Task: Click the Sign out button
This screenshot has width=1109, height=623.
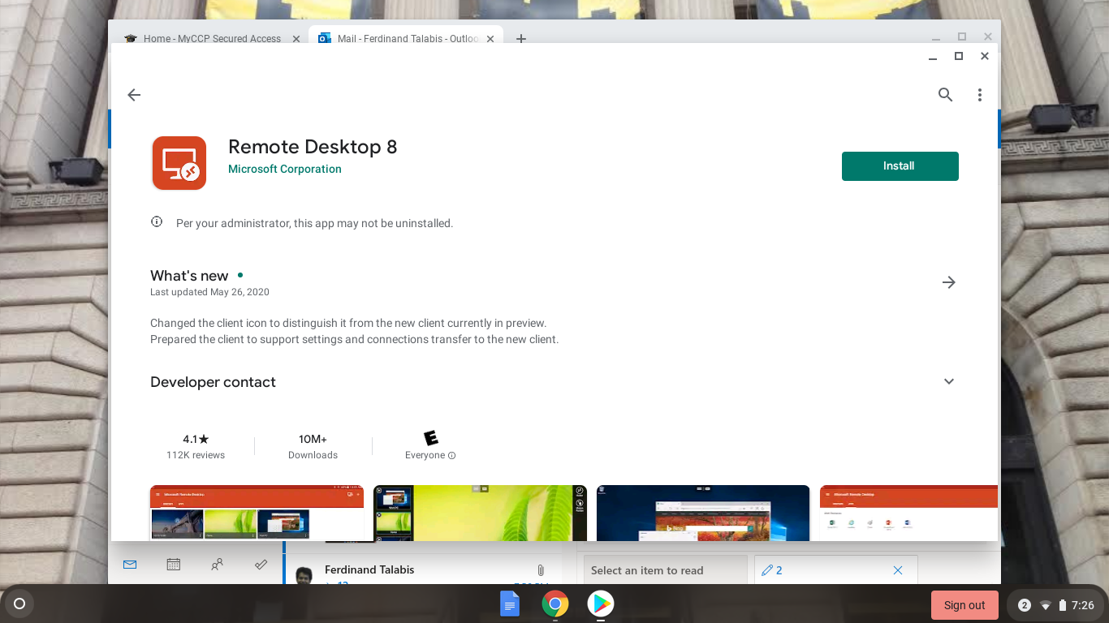Action: click(x=964, y=605)
